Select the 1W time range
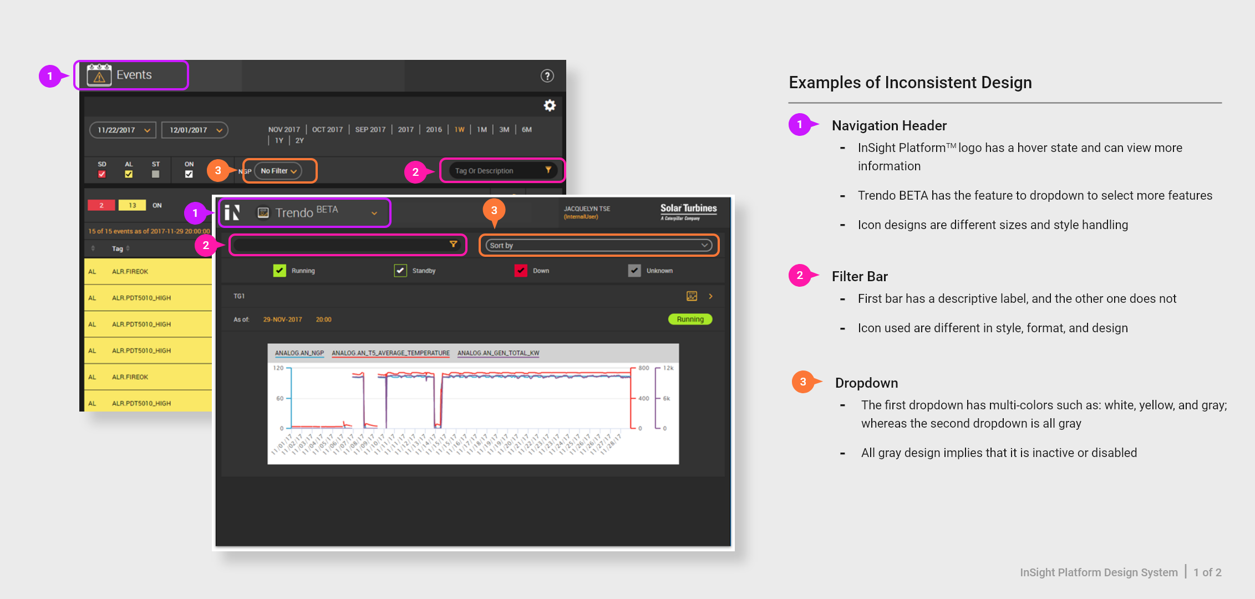 (459, 129)
